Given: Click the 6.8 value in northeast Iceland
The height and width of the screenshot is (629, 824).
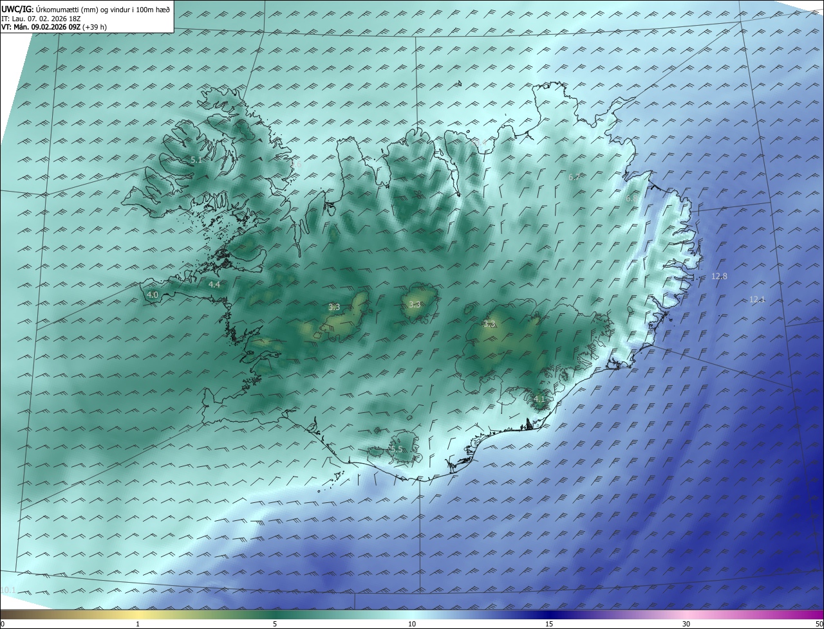Looking at the screenshot, I should [632, 199].
